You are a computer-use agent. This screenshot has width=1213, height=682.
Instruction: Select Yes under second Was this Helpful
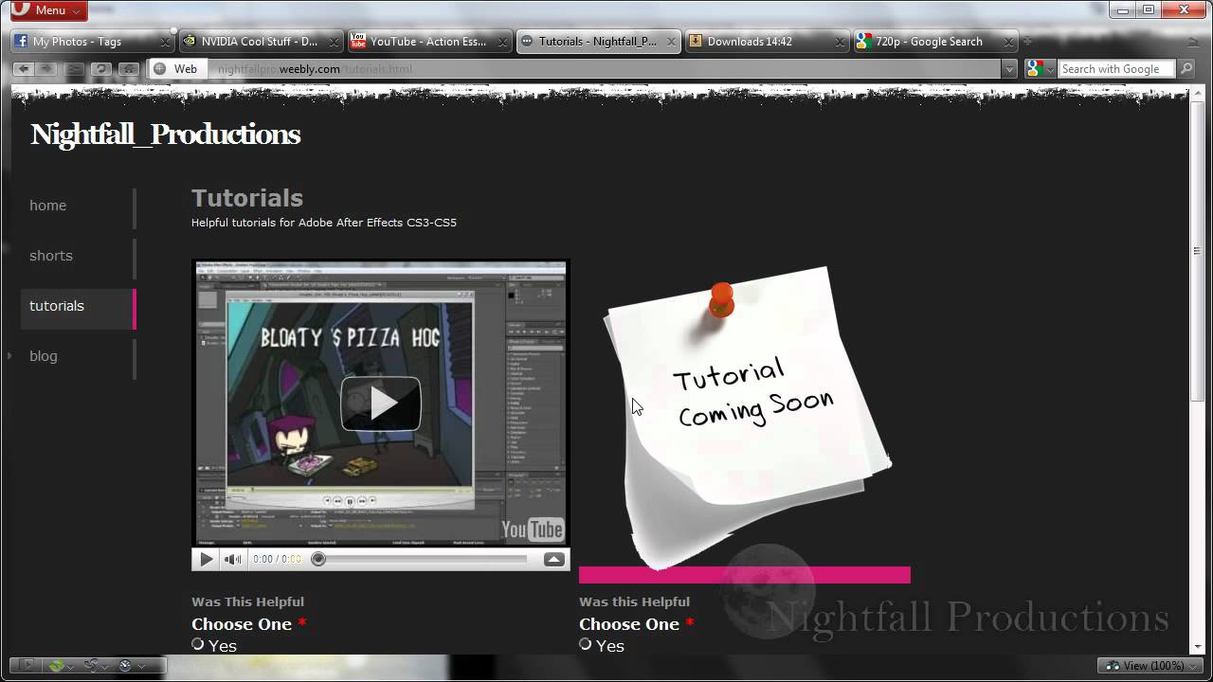point(586,644)
